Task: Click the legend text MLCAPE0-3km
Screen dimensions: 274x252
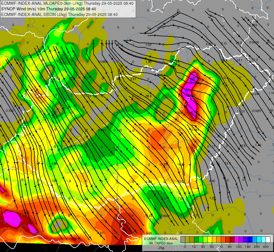Action: 161,243
